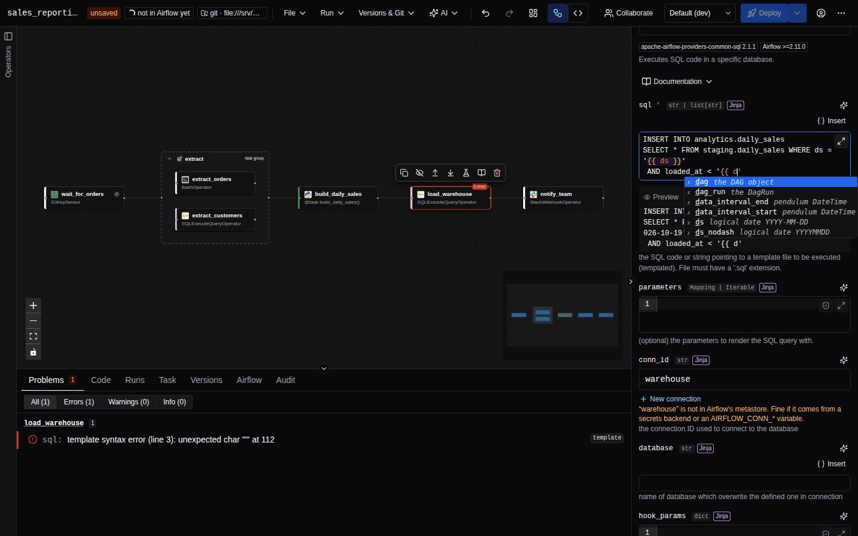
Task: Fit the graph view to screen
Action: (x=33, y=336)
